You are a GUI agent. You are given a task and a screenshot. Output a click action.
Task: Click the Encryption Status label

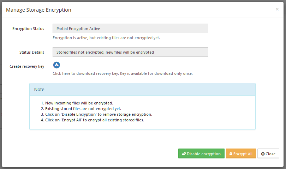click(28, 29)
